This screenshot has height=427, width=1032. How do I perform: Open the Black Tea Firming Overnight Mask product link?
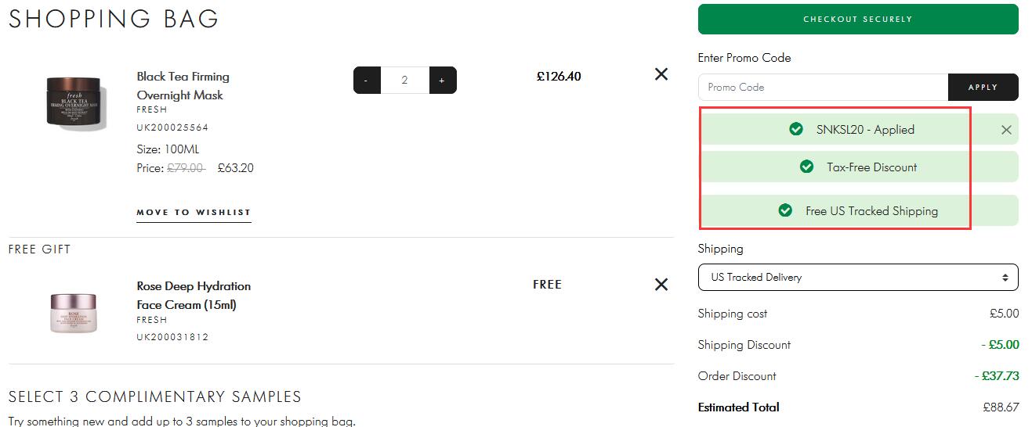[x=183, y=86]
